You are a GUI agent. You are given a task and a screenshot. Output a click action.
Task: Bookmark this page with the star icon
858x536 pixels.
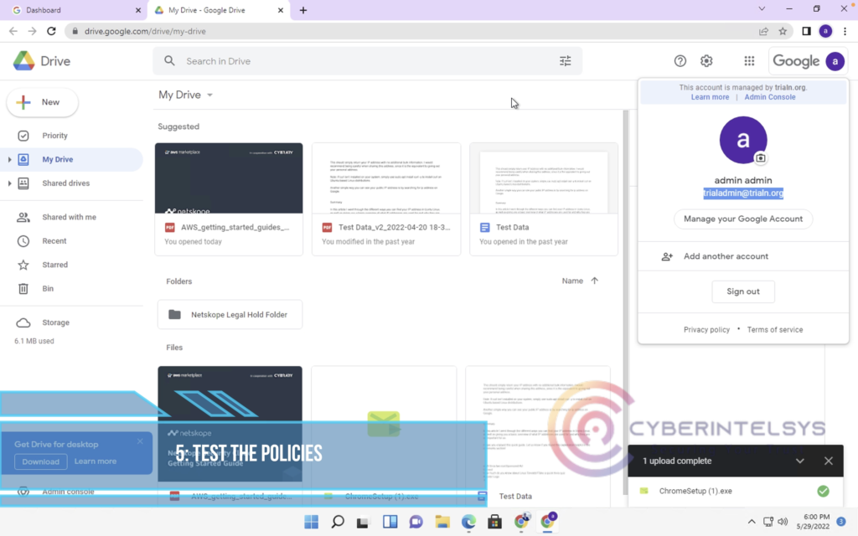tap(783, 31)
